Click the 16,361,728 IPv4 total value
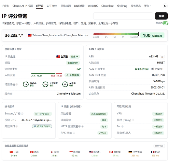The height and width of the screenshot is (162, 169). click(x=158, y=75)
